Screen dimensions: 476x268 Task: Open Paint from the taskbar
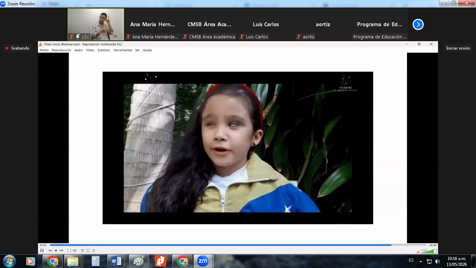139,261
